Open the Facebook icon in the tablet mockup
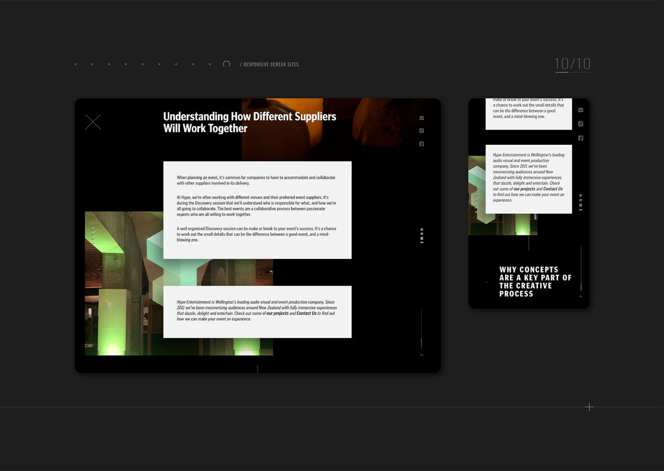Image resolution: width=664 pixels, height=471 pixels. (x=422, y=144)
